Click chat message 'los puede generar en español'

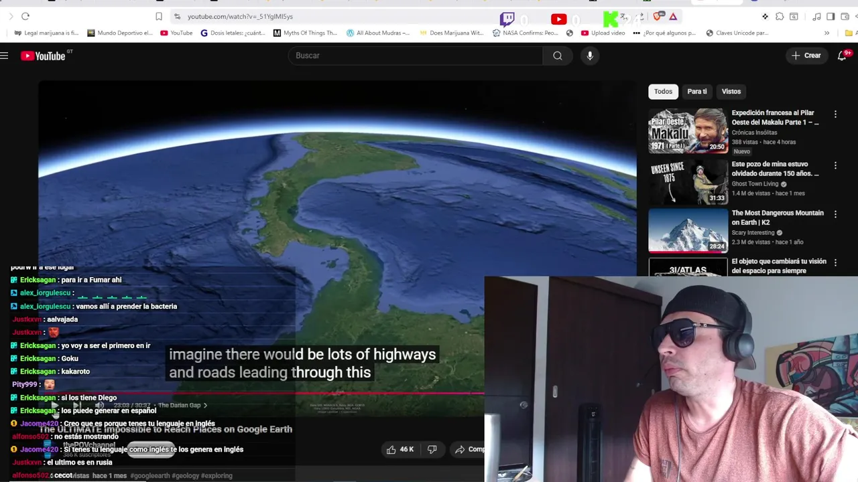[x=109, y=411]
